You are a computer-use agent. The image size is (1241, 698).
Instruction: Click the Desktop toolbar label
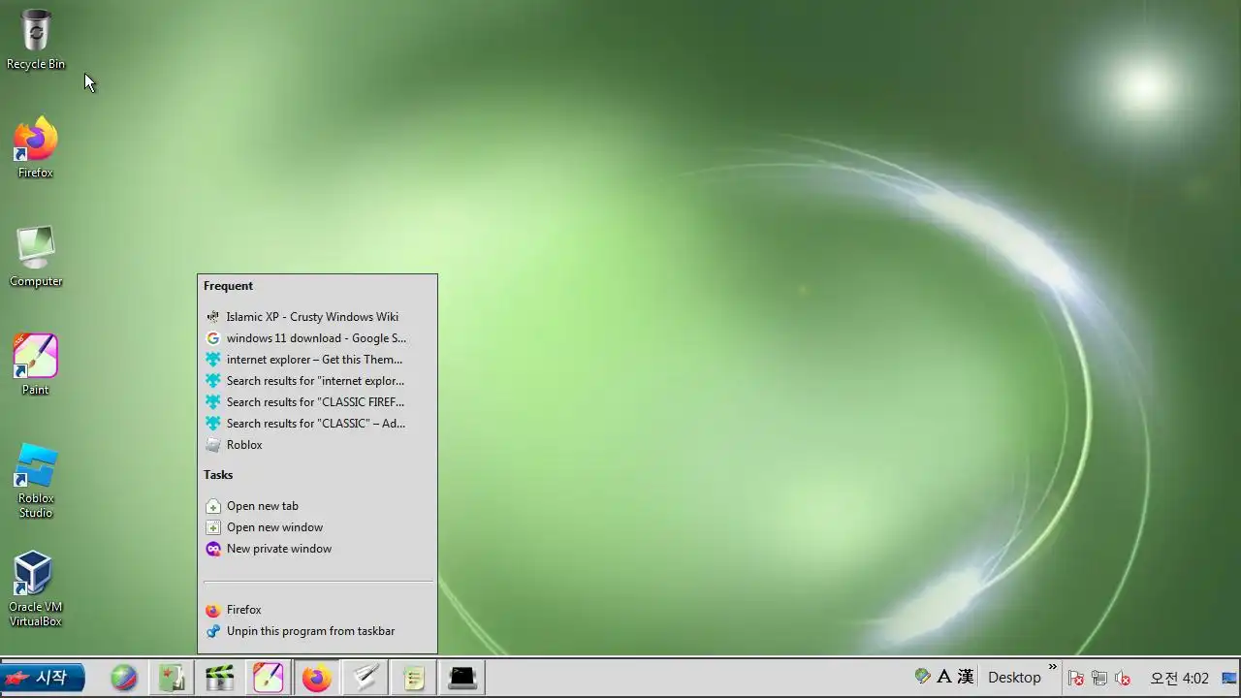[x=1014, y=678]
